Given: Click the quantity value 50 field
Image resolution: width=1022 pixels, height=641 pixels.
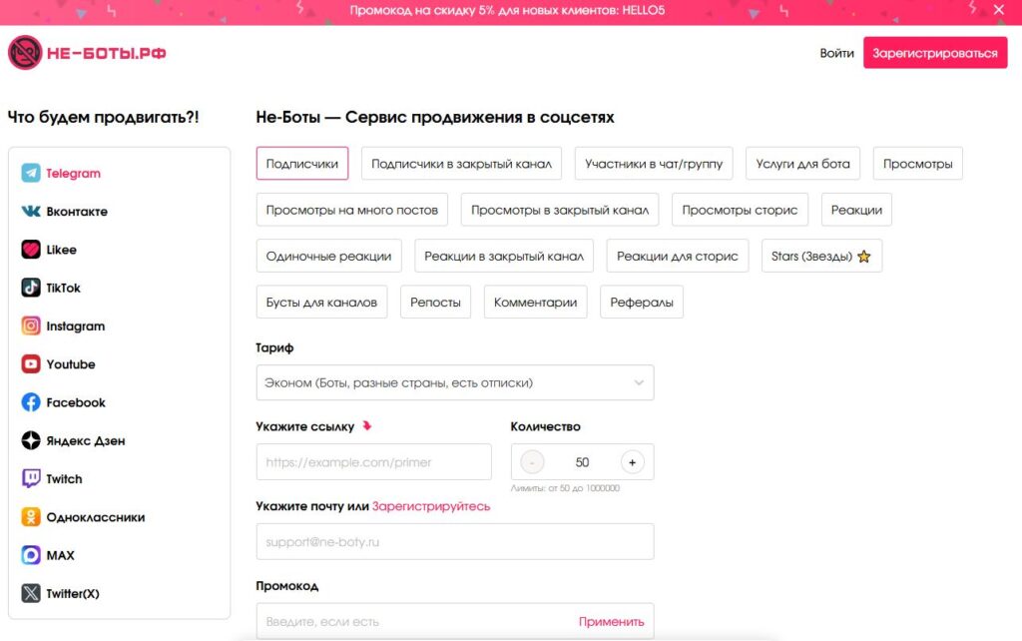Looking at the screenshot, I should (x=582, y=462).
